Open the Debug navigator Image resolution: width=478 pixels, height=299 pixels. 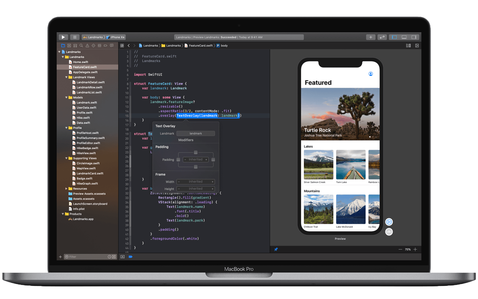point(99,45)
